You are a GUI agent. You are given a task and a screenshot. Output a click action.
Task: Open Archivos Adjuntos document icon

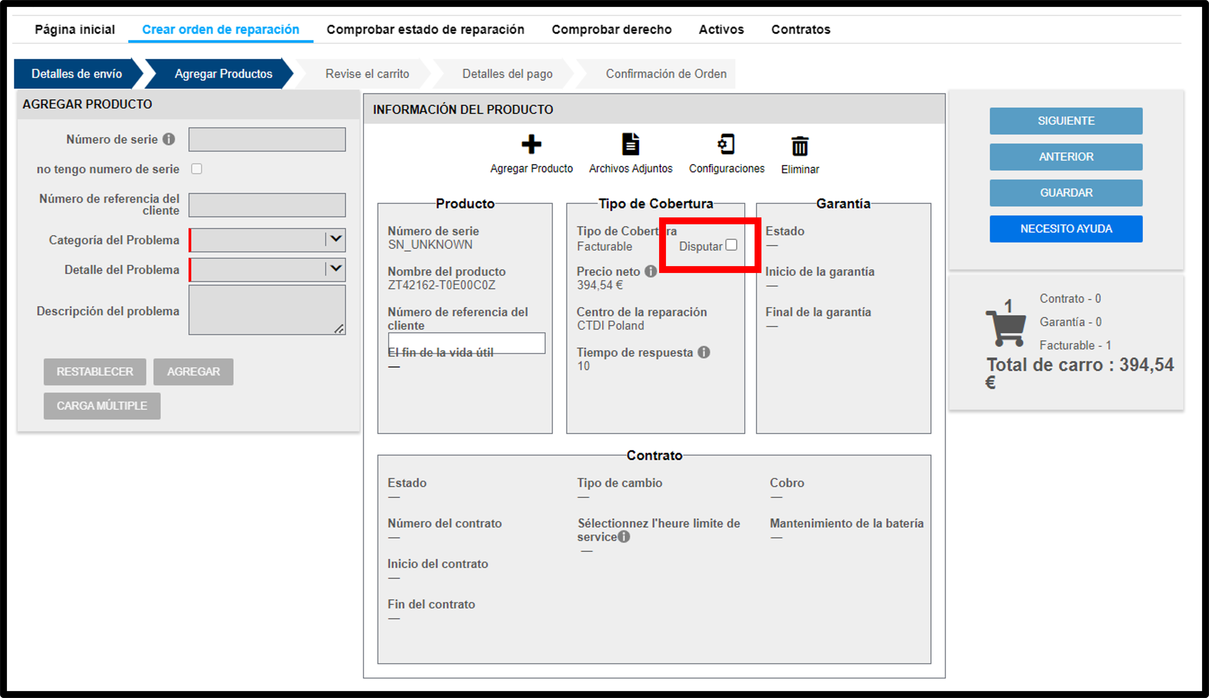630,144
